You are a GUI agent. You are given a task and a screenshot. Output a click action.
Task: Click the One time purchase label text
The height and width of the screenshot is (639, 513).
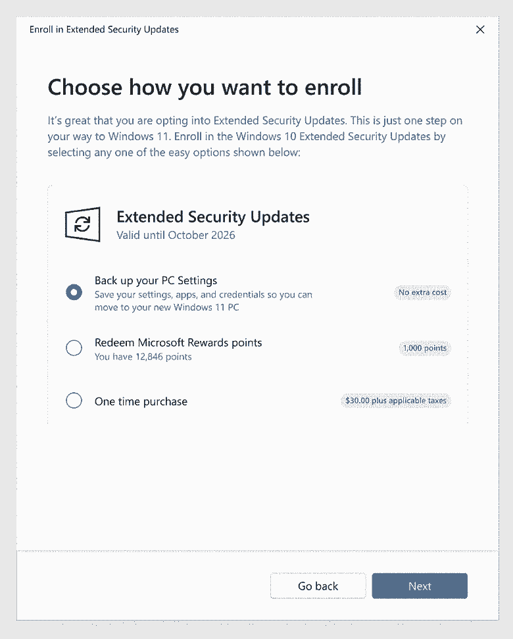[141, 401]
